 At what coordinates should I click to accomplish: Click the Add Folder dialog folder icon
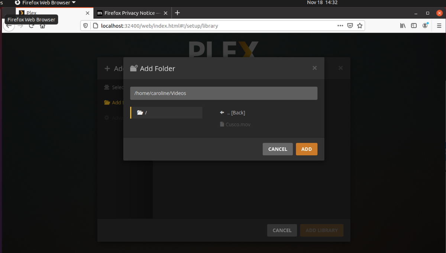(134, 68)
